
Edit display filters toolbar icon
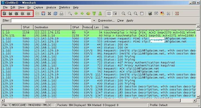click(x=156, y=13)
